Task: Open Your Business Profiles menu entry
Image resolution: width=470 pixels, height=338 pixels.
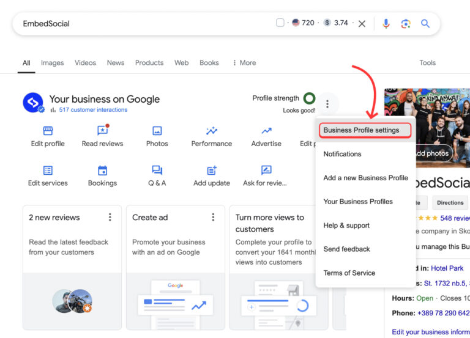Action: (366, 202)
